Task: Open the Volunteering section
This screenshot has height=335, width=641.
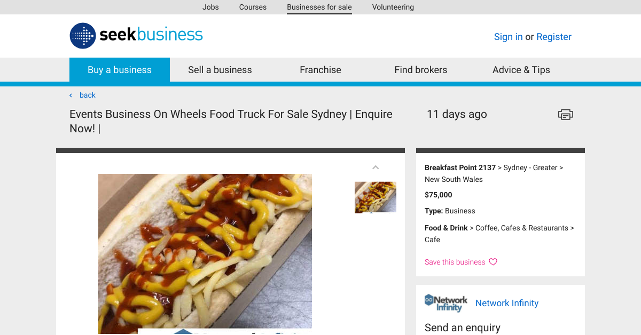Action: [x=393, y=7]
